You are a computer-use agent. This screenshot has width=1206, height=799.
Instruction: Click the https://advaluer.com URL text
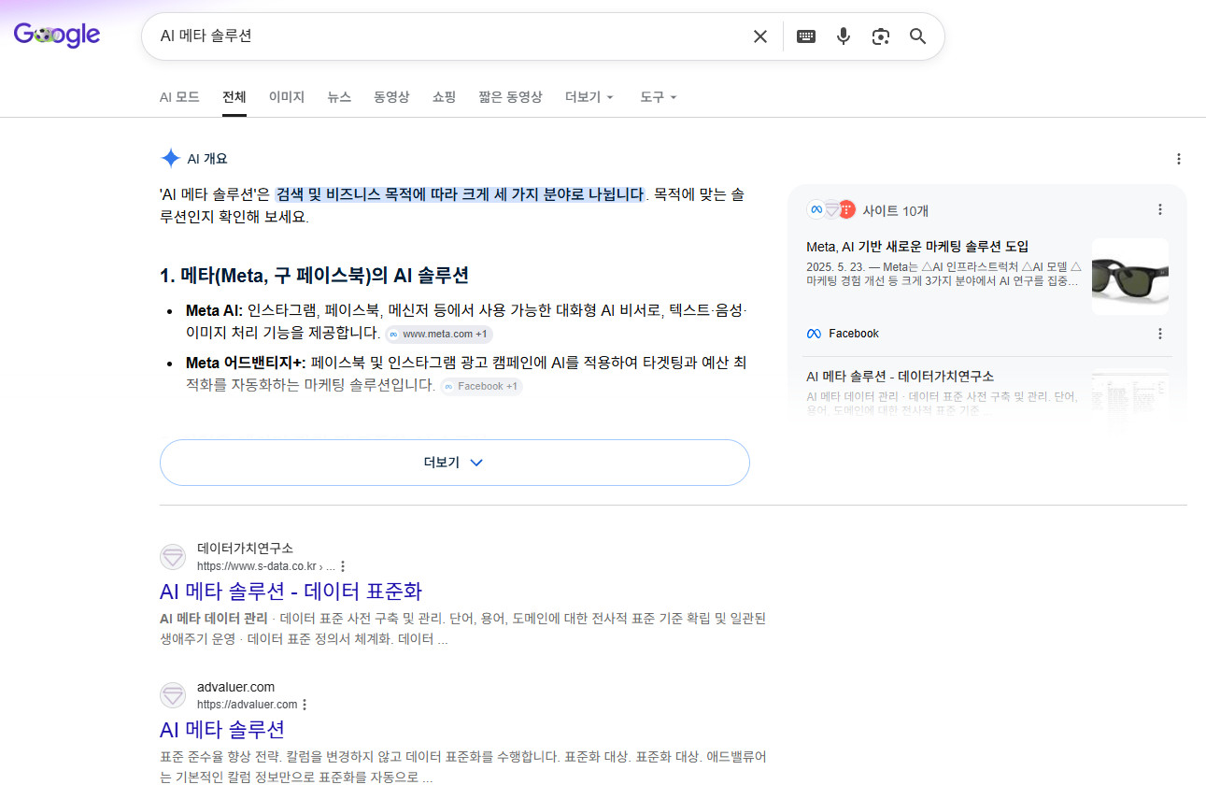coord(247,705)
